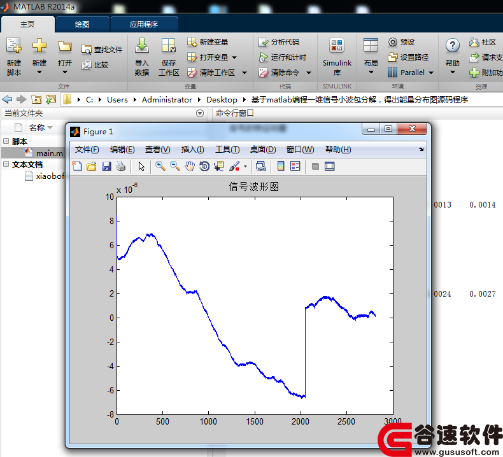Viewport: 503px width, 457px height.
Task: Go up one folder level
Action: point(36,100)
